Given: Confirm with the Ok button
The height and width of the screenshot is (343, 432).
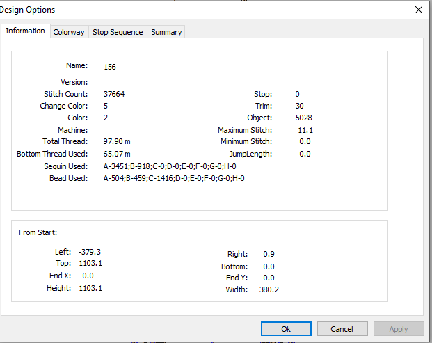Looking at the screenshot, I should coord(286,329).
